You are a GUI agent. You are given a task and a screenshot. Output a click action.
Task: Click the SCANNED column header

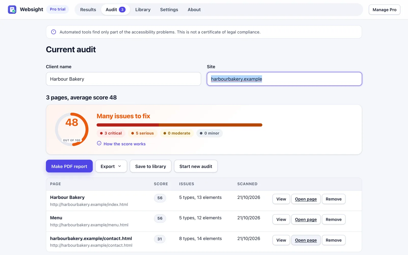point(247,184)
